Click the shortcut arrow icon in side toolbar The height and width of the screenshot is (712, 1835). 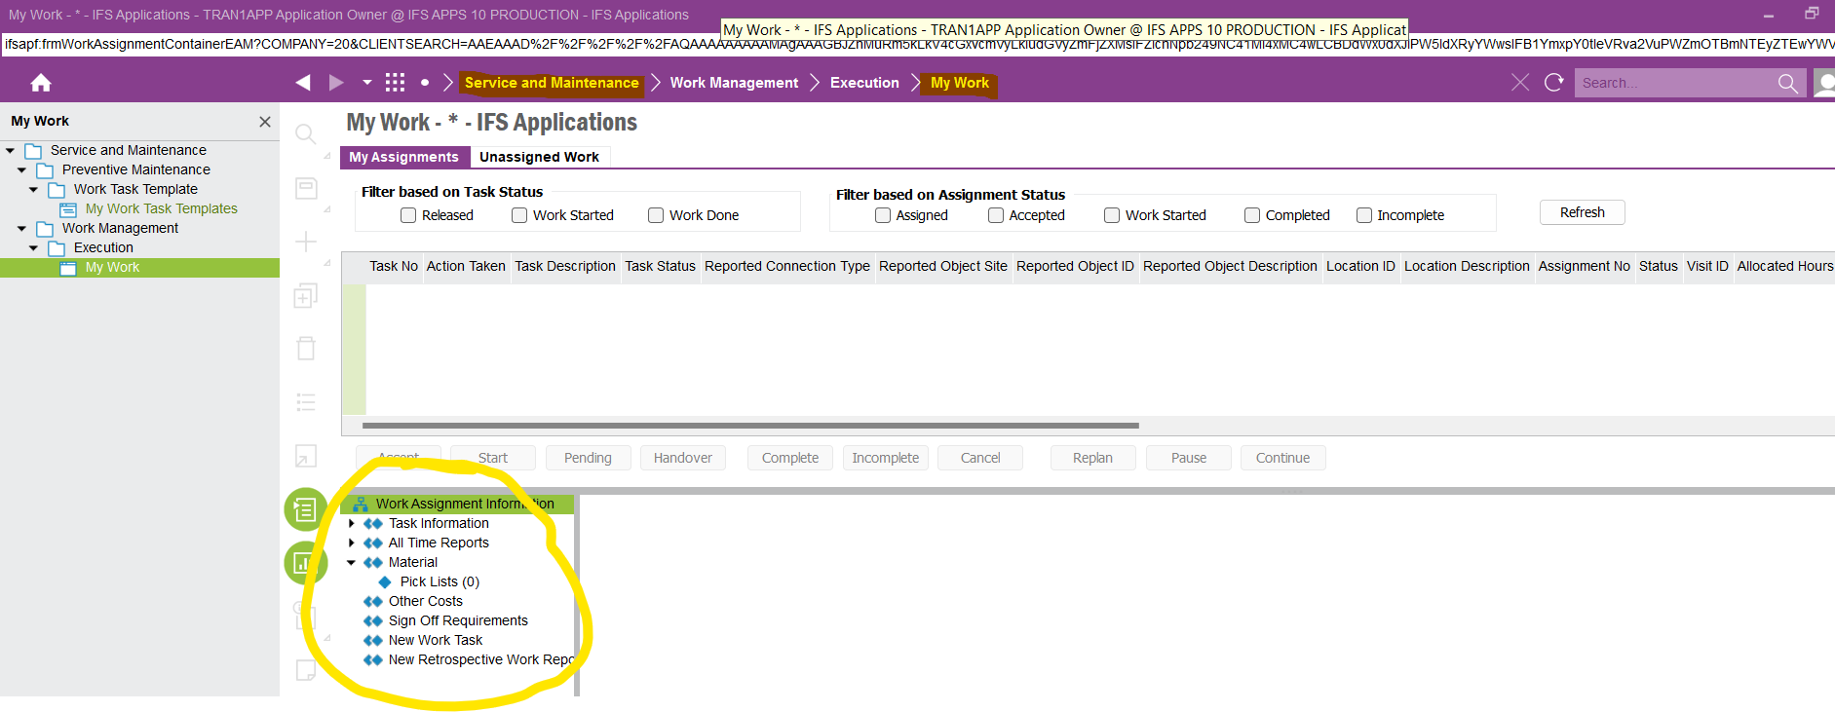(306, 456)
